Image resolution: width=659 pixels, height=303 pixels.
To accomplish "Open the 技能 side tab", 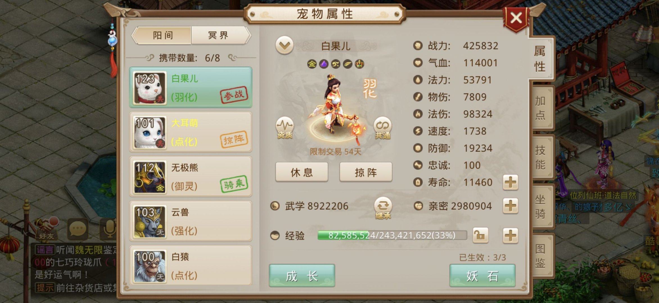I will (540, 157).
